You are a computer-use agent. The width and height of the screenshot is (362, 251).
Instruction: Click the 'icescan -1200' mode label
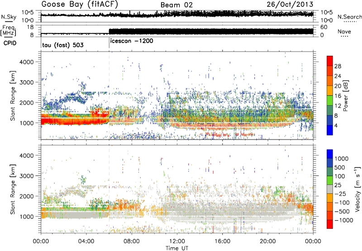(x=132, y=41)
